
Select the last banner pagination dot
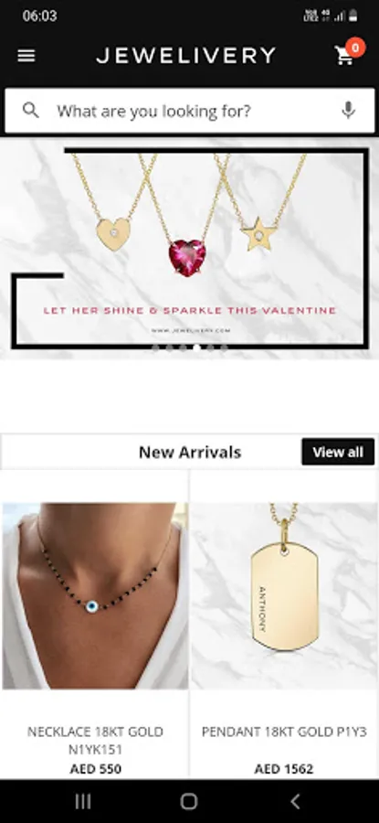click(x=224, y=347)
